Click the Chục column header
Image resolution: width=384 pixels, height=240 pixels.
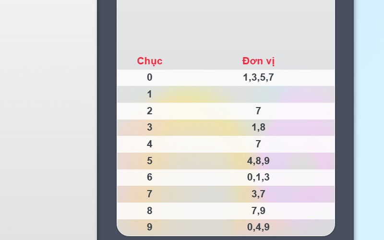(x=150, y=61)
